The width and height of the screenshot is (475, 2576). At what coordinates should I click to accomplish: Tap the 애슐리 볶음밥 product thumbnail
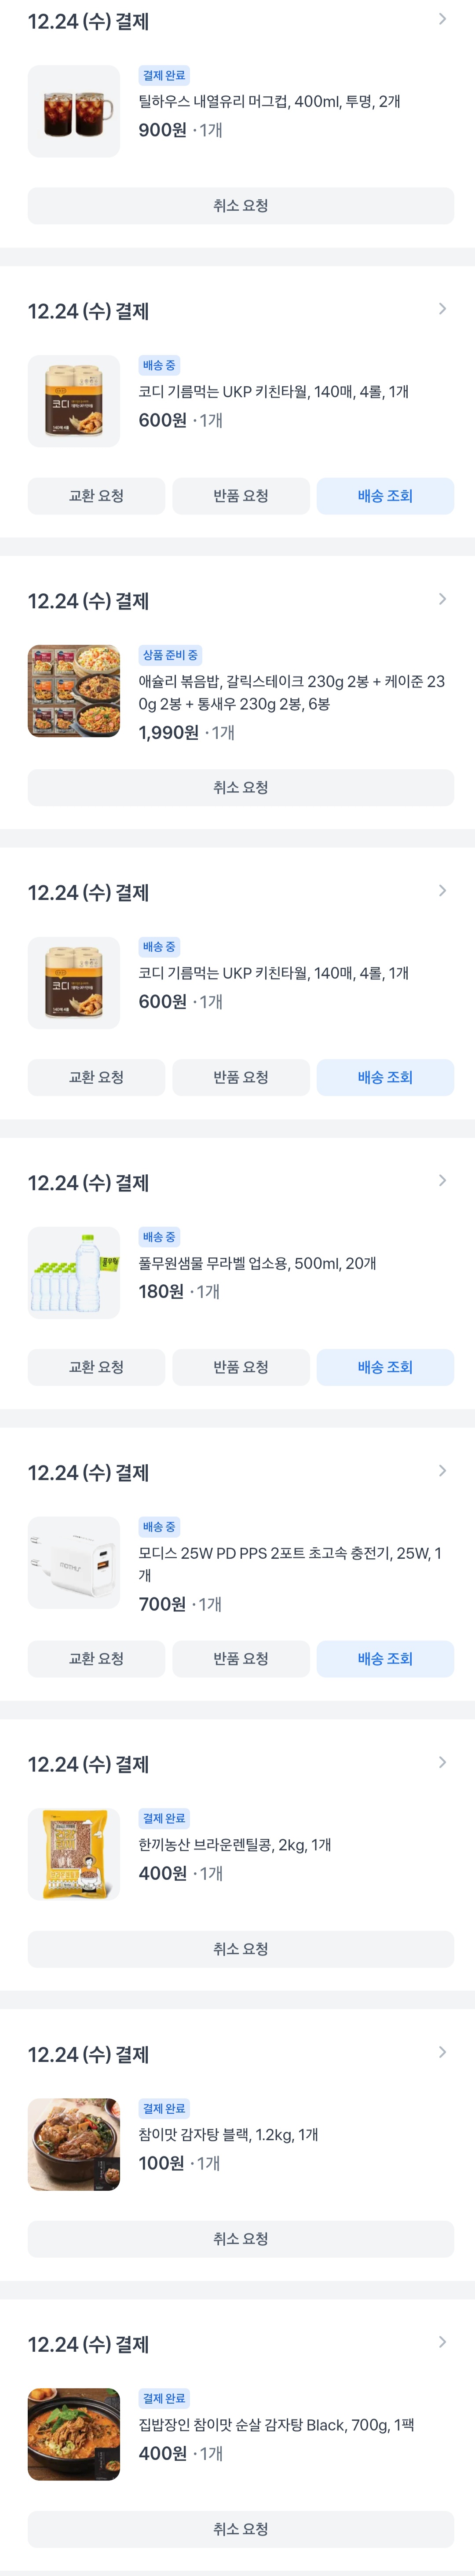point(74,692)
